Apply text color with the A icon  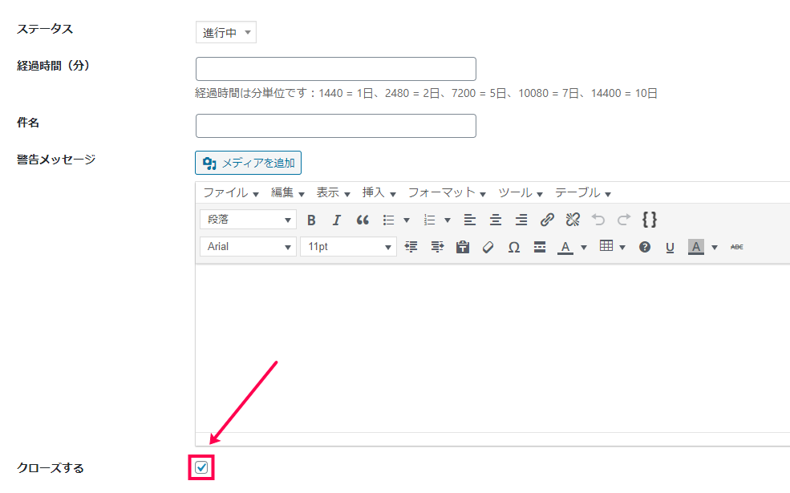pyautogui.click(x=565, y=247)
